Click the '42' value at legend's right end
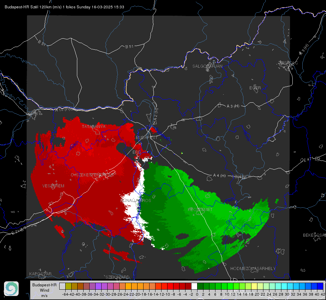This screenshot has width=326, height=300. click(323, 294)
